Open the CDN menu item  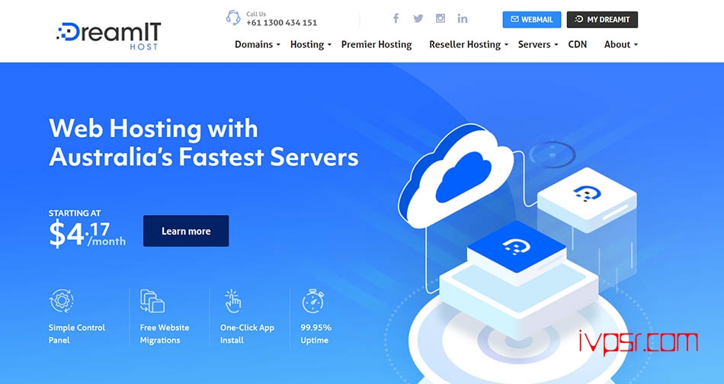[577, 44]
